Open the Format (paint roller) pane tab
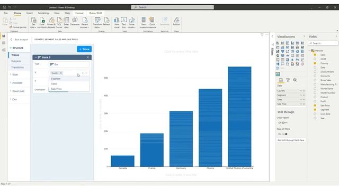 288,80
